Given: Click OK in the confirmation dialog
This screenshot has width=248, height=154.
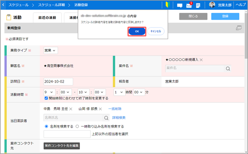Looking at the screenshot, I should pyautogui.click(x=137, y=31).
